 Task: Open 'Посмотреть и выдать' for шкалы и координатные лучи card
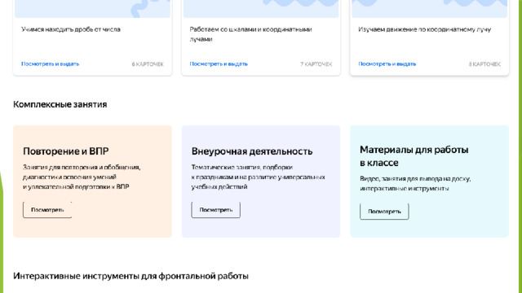click(x=219, y=63)
